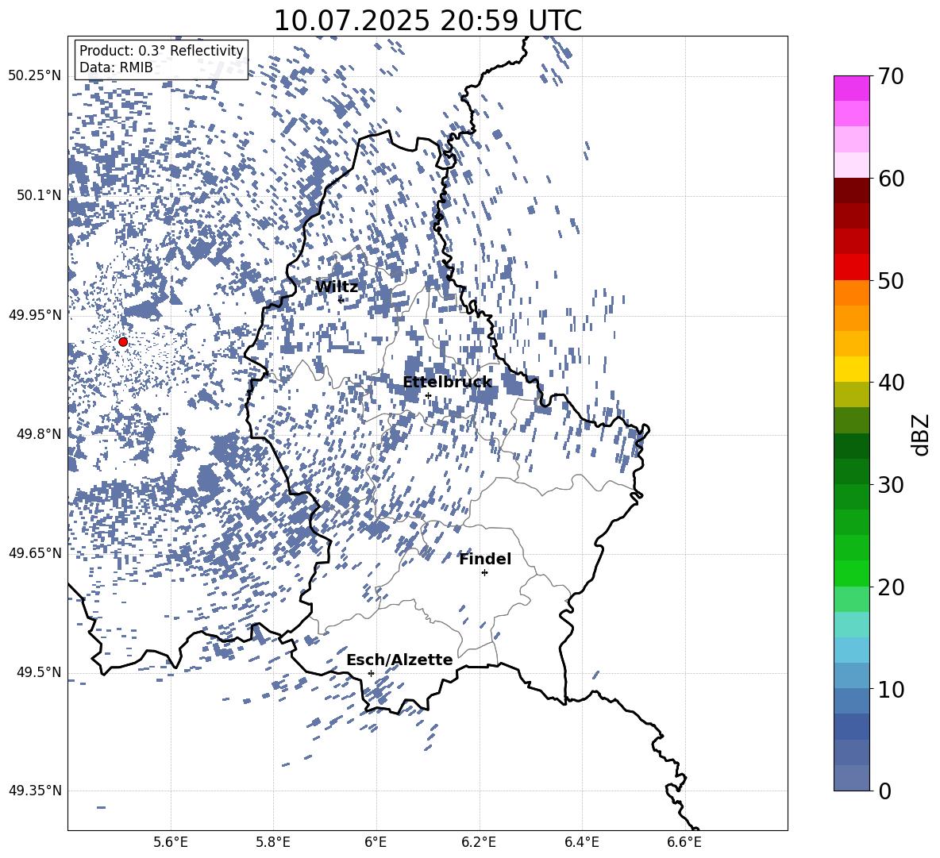Screen dimensions: 940x858
Task: Click the red radar location dot
Action: click(x=123, y=342)
